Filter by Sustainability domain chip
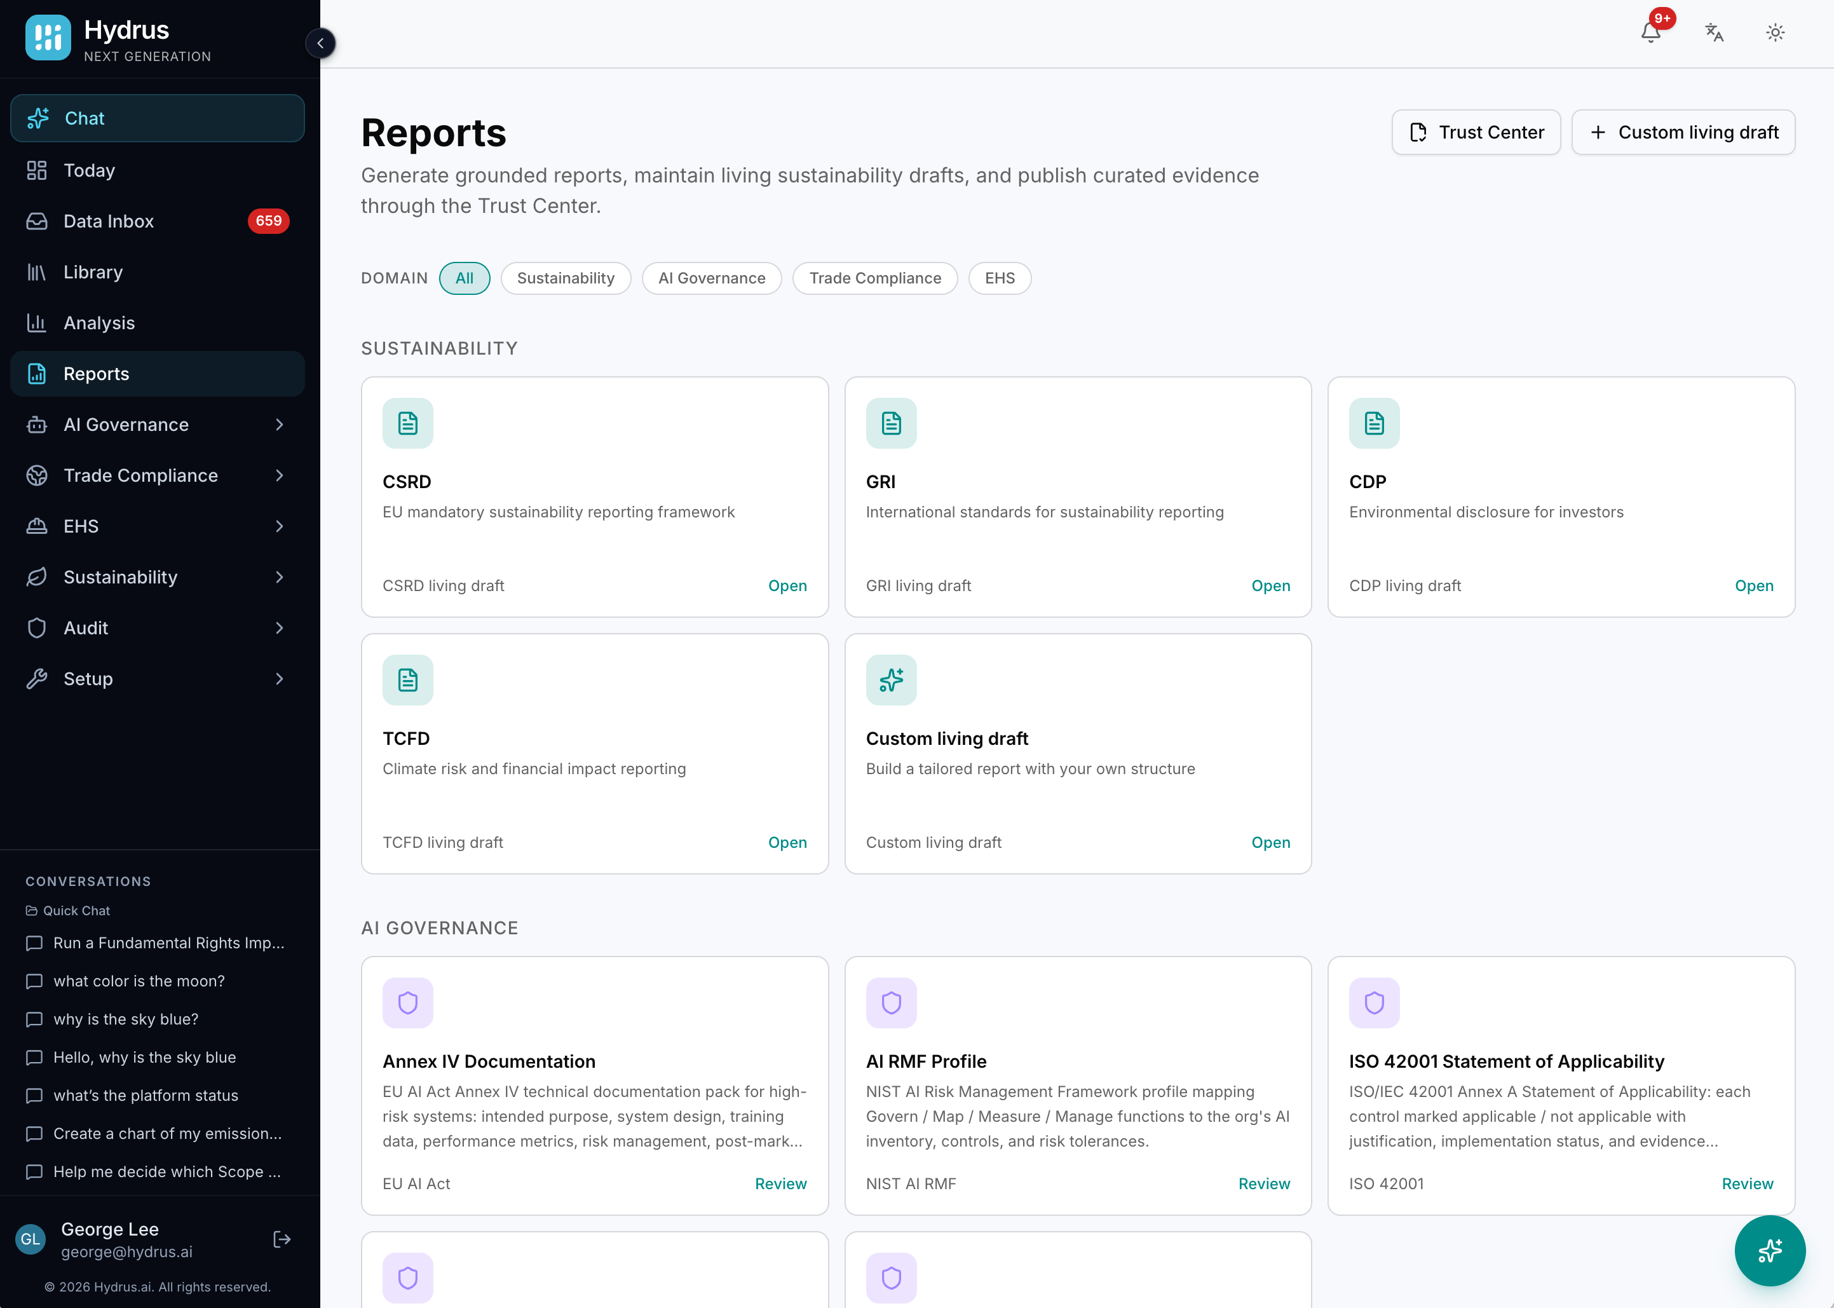1834x1308 pixels. tap(565, 278)
